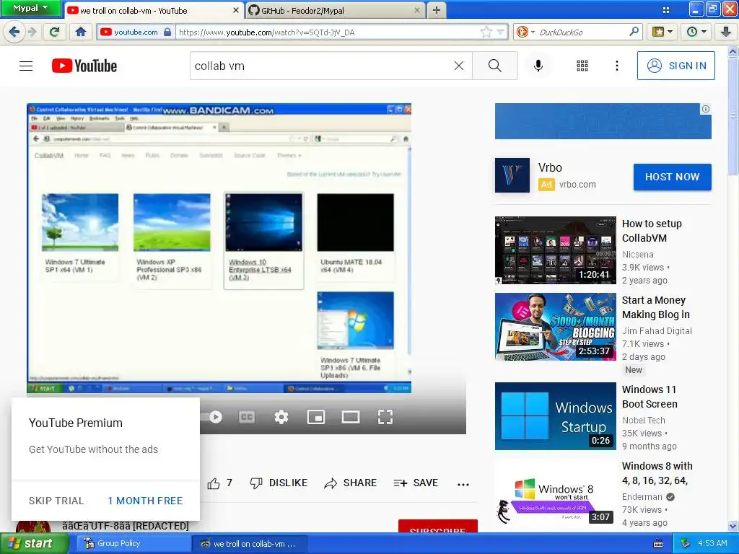This screenshot has width=739, height=554.
Task: Click the padlock site security icon
Action: [x=167, y=32]
